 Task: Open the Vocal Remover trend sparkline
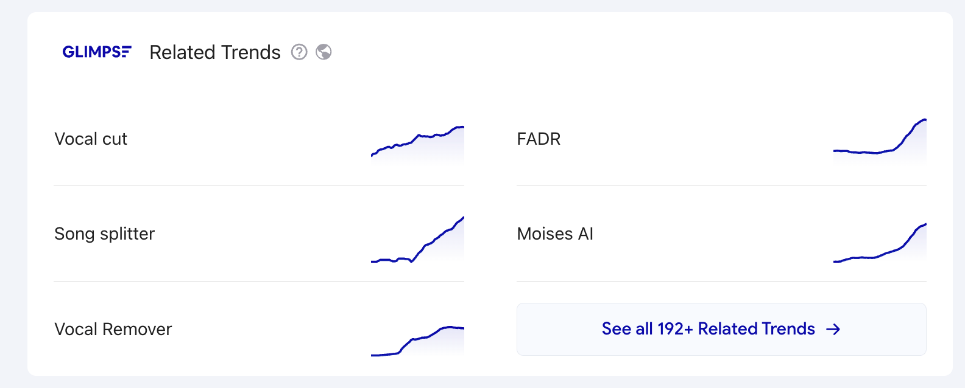(417, 341)
